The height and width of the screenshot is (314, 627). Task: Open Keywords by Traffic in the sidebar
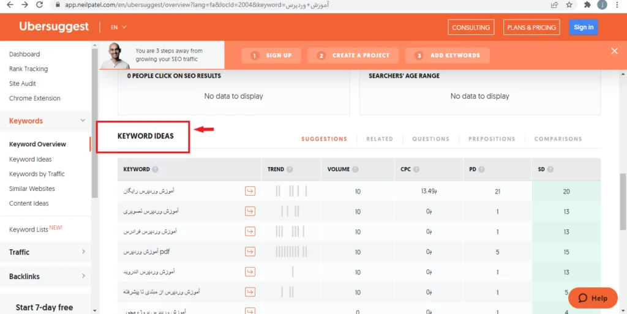(x=37, y=174)
